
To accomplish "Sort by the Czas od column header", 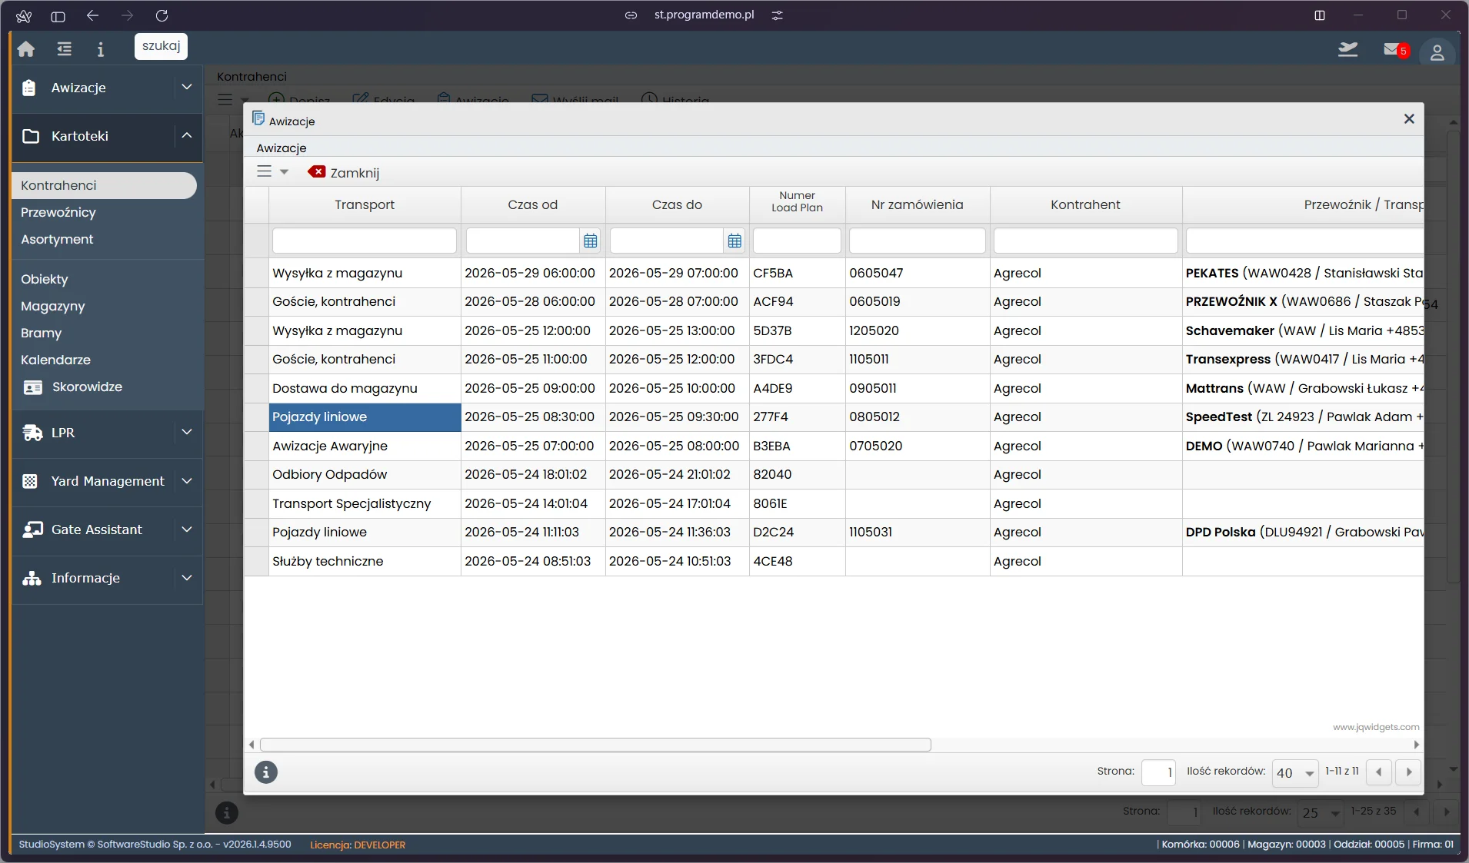I will 532,204.
